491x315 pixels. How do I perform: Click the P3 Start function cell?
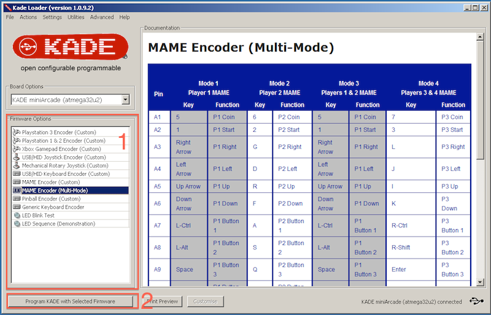(x=453, y=130)
